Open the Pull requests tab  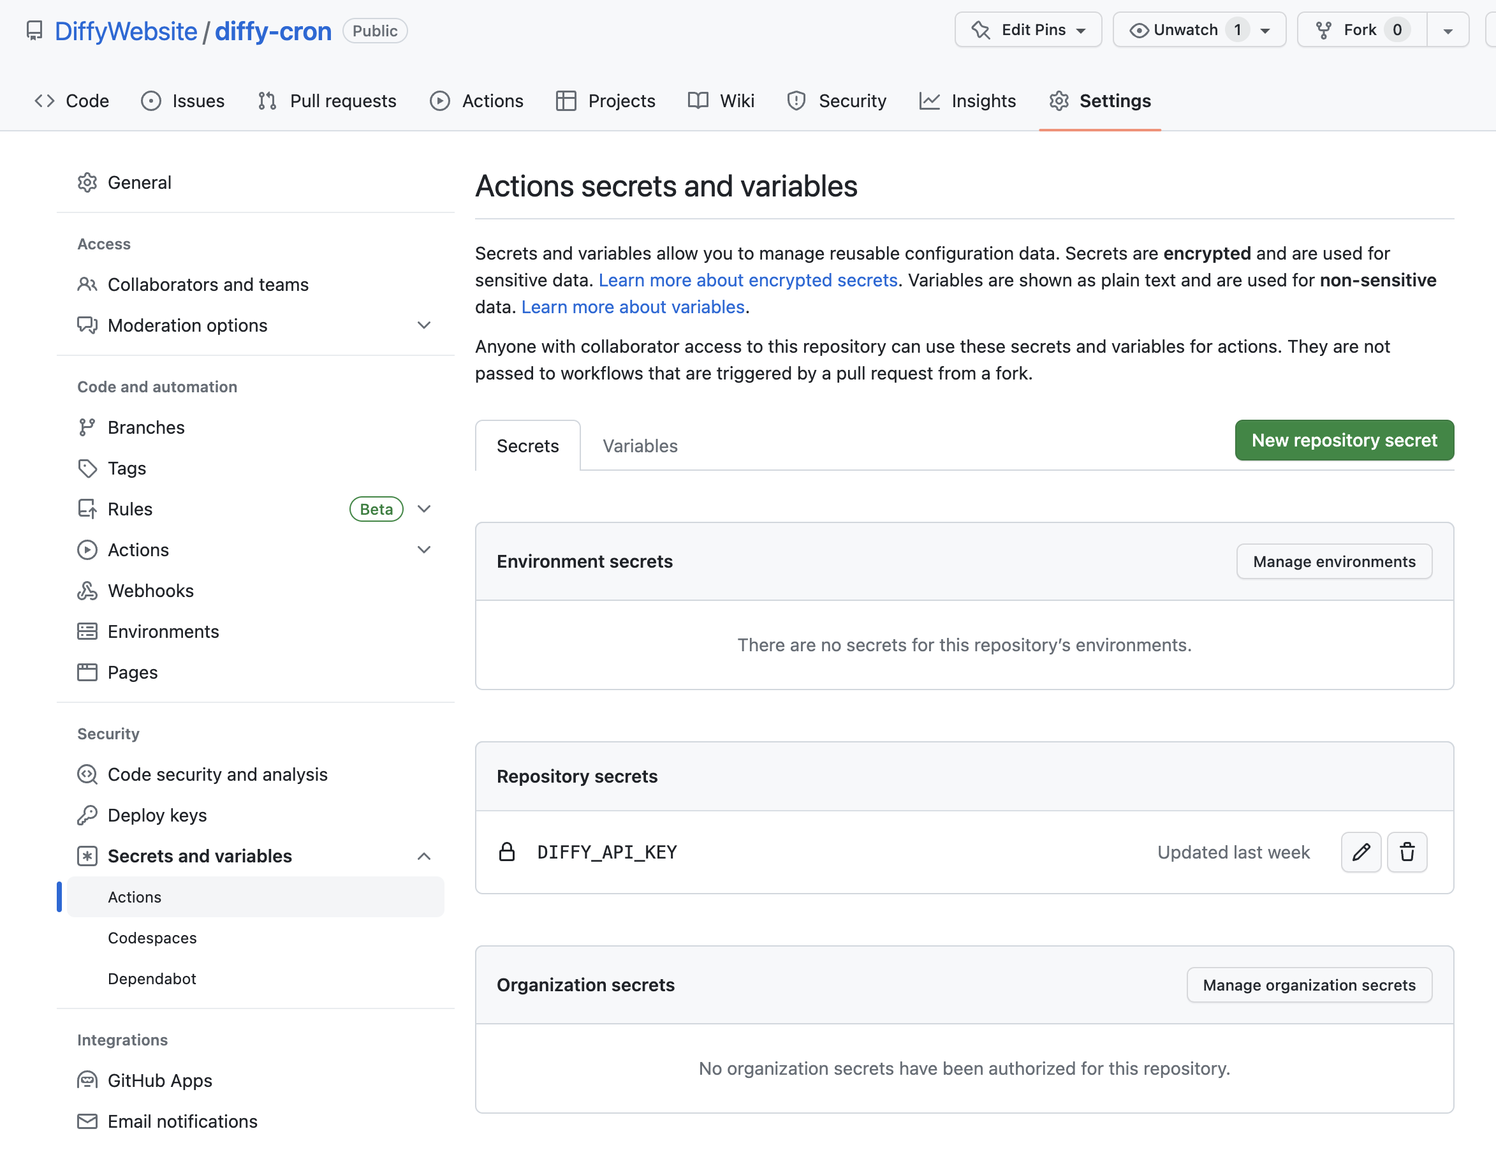[x=327, y=101]
